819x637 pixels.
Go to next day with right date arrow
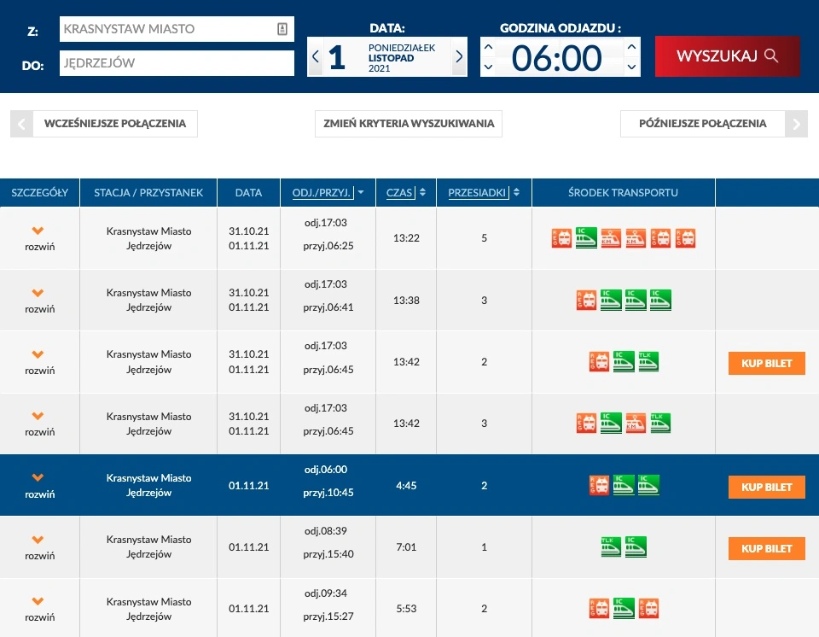[x=459, y=56]
